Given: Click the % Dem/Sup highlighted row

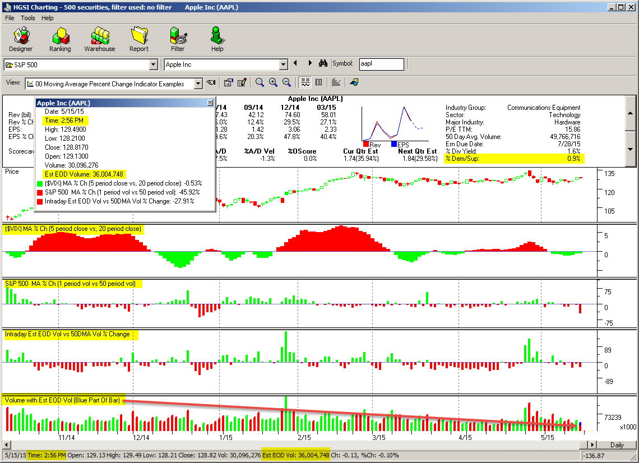Looking at the screenshot, I should (x=513, y=159).
